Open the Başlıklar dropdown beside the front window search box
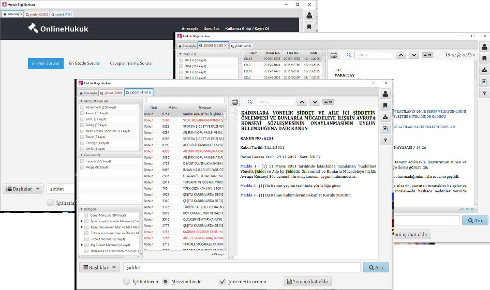This screenshot has width=490, height=290. [99, 267]
